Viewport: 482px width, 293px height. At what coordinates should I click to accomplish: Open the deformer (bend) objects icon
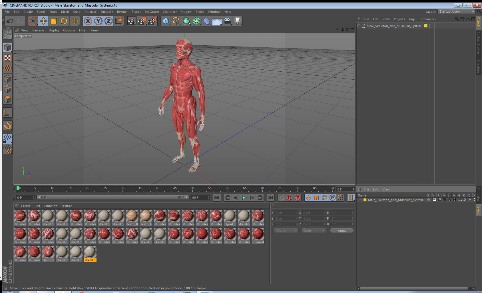tap(207, 21)
